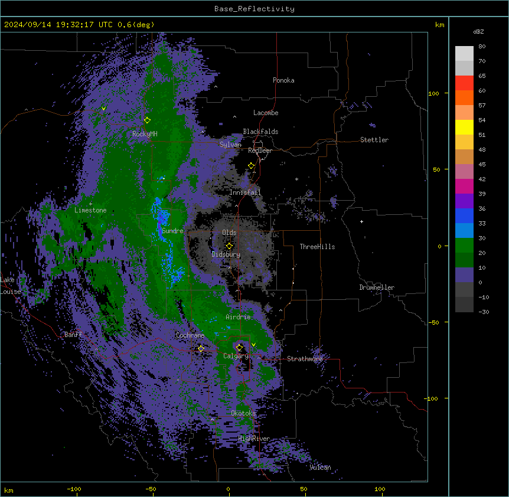Click the orange 57-60 dBZ legend swatch

tap(464, 97)
